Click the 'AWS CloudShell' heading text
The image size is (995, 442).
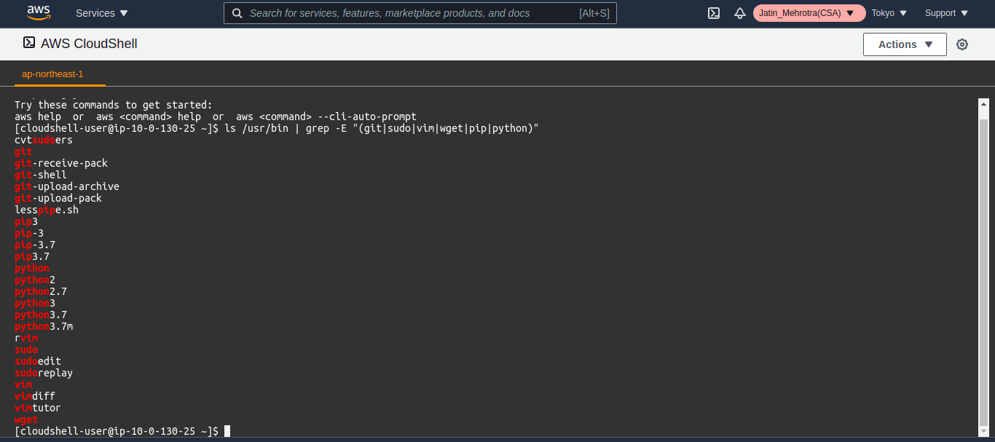89,44
